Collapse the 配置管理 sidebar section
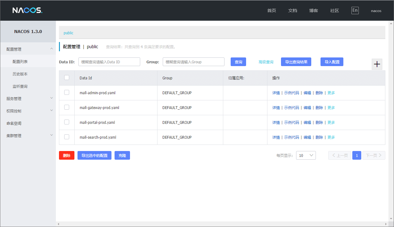The height and width of the screenshot is (227, 394). click(x=28, y=49)
